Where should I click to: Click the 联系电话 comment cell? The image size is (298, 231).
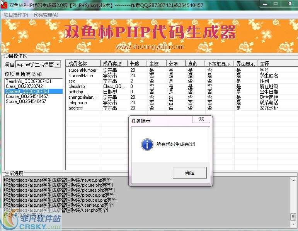[269, 103]
